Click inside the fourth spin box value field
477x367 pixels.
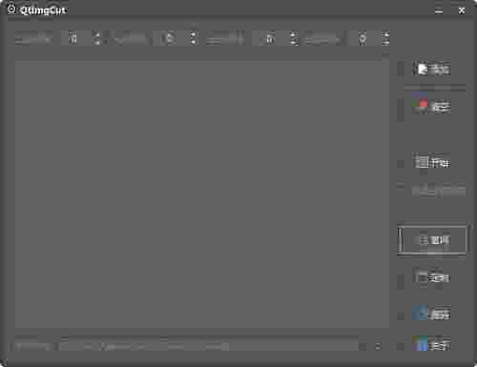point(364,38)
